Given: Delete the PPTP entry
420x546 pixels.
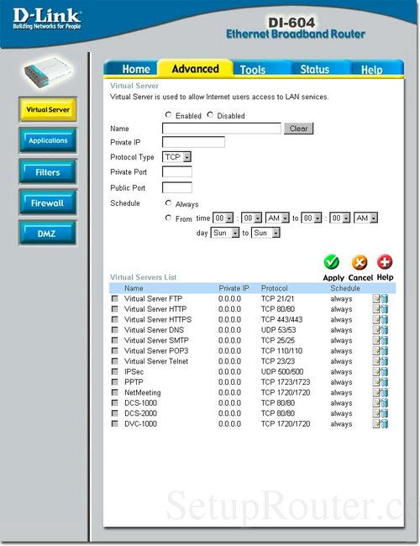Looking at the screenshot, I should (384, 382).
